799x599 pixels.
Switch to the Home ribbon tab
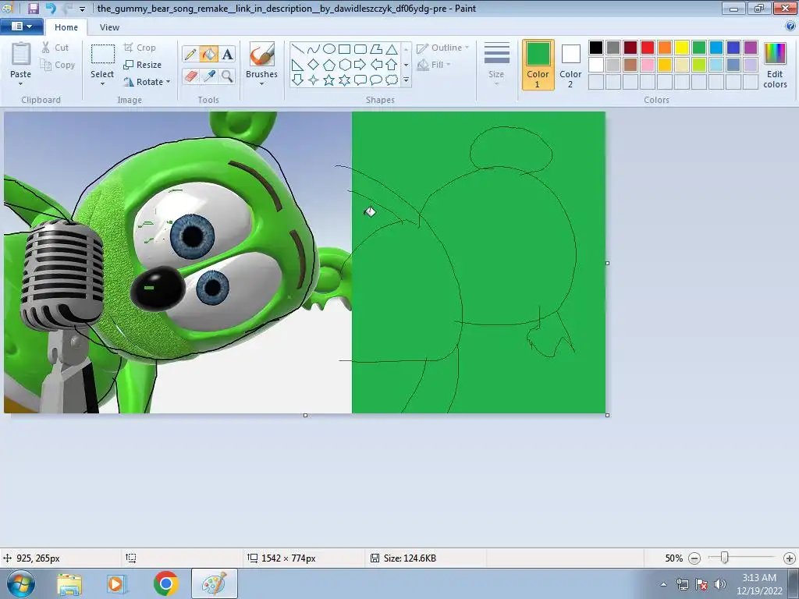pyautogui.click(x=66, y=27)
